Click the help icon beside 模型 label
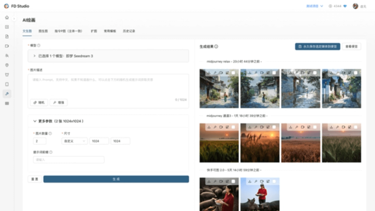 pos(39,45)
